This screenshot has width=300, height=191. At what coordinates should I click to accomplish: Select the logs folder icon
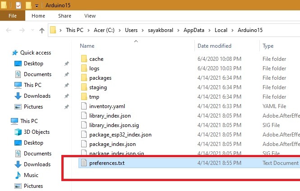point(84,68)
